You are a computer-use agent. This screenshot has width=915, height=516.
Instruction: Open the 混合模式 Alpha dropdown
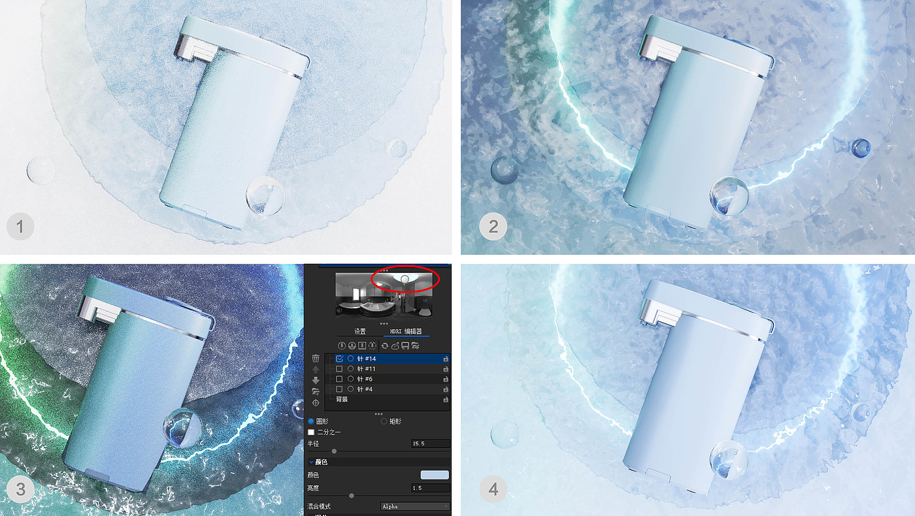415,506
